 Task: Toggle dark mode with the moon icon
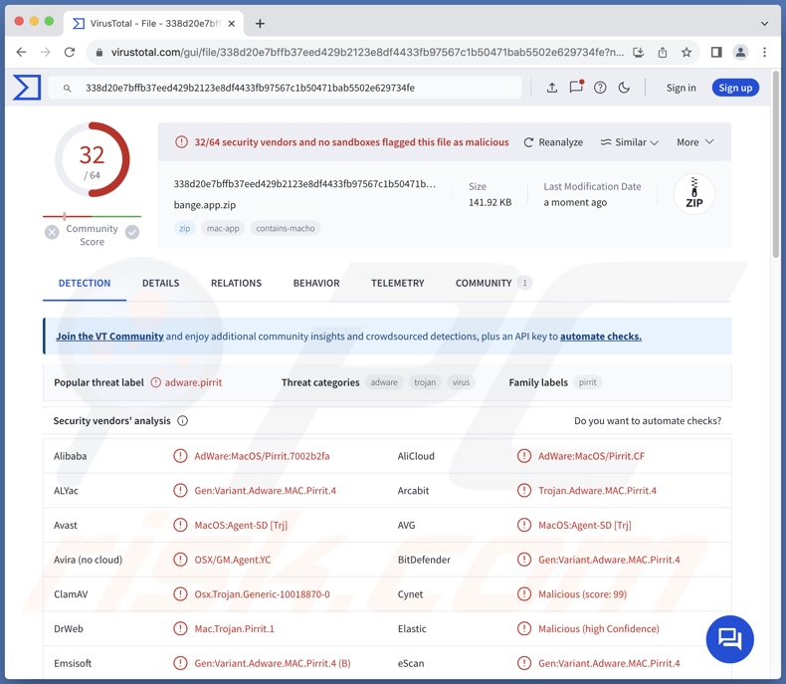pyautogui.click(x=624, y=88)
